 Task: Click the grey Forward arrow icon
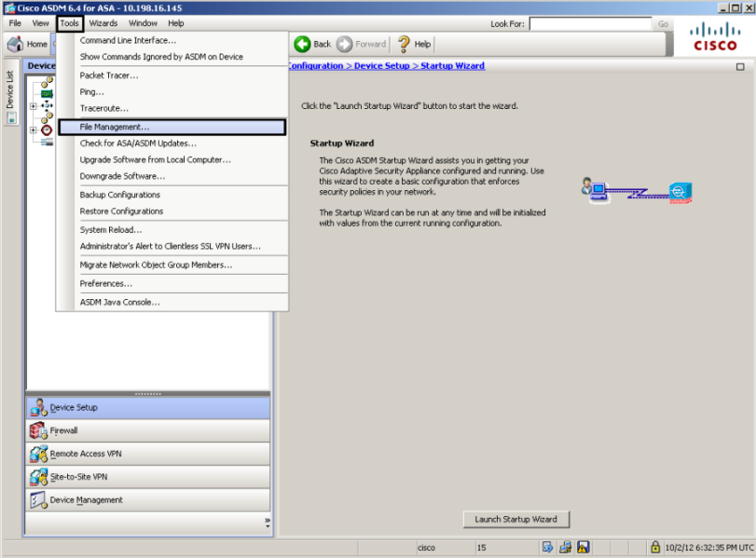tap(344, 44)
